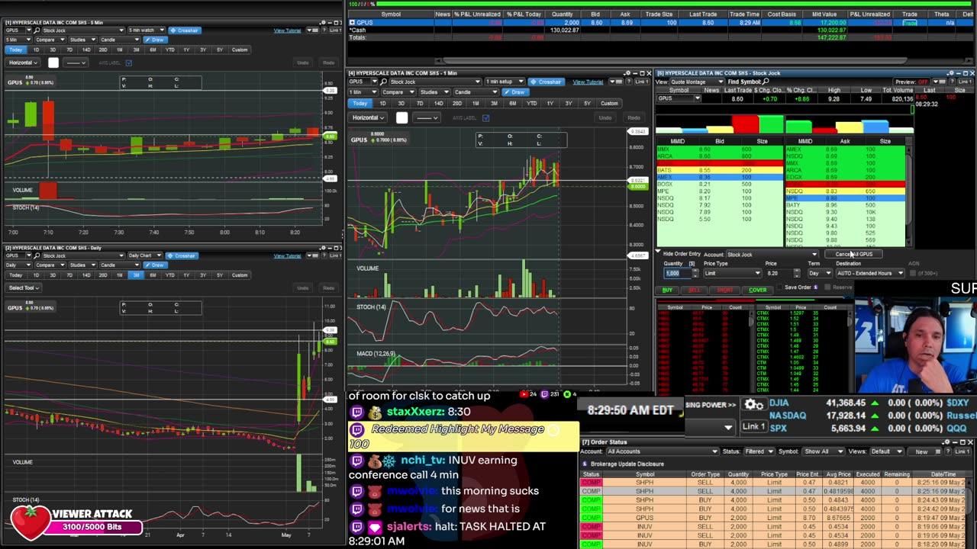This screenshot has width=977, height=549.
Task: Select 5Y range tab in 1 Min chart
Action: (587, 103)
